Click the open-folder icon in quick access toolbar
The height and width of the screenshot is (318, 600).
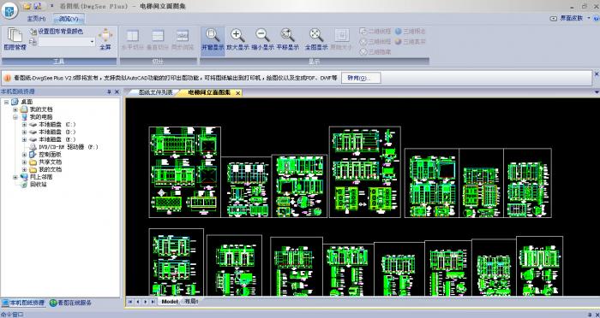coord(27,6)
